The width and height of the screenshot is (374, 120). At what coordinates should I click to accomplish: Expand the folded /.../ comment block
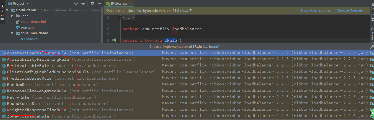(x=120, y=17)
